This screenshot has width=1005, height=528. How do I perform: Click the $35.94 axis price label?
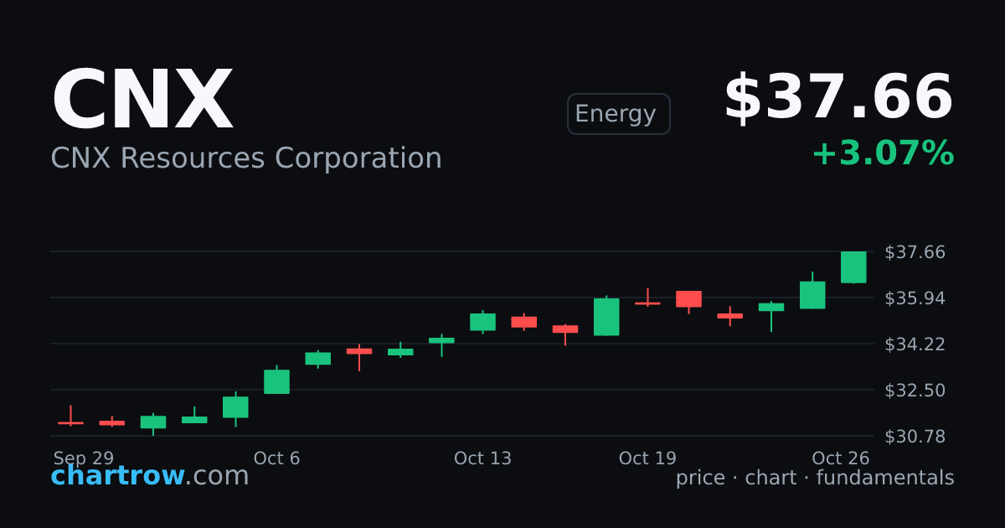pyautogui.click(x=915, y=298)
